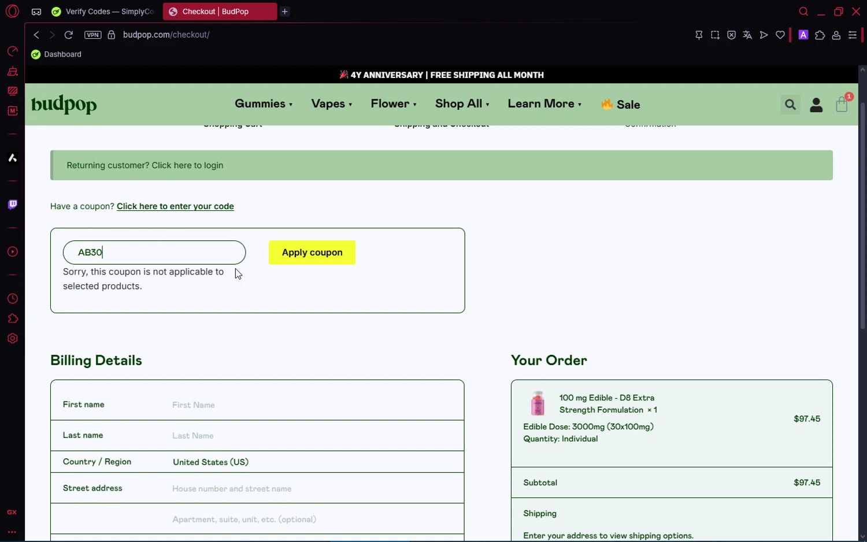Viewport: 867px width, 542px height.
Task: Open Aria AI sidebar icon
Action: point(12,158)
